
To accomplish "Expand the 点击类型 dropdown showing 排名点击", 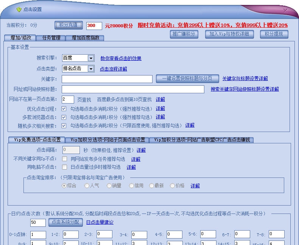I will tap(90, 69).
